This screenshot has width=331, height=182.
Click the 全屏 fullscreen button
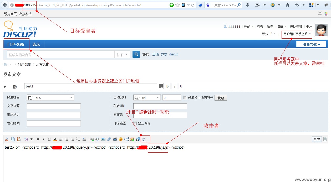tap(317, 139)
